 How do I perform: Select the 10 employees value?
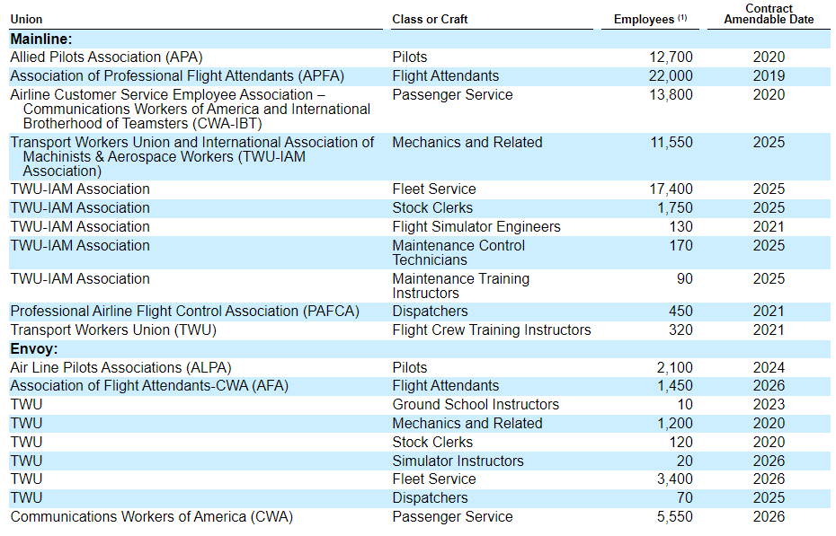coord(685,405)
